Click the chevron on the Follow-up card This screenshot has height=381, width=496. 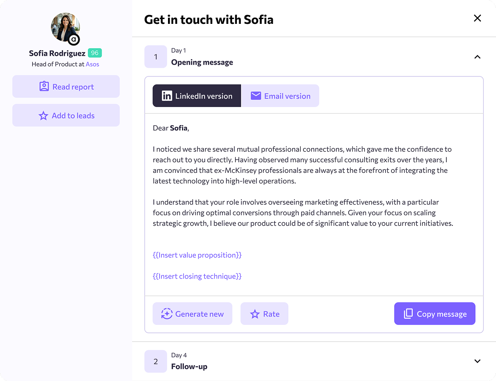click(x=477, y=361)
